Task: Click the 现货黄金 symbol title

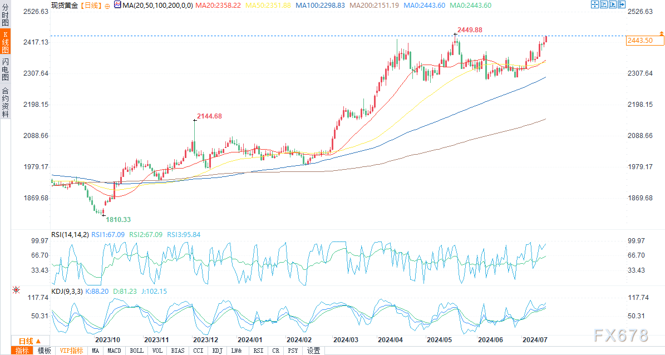Action: click(65, 6)
